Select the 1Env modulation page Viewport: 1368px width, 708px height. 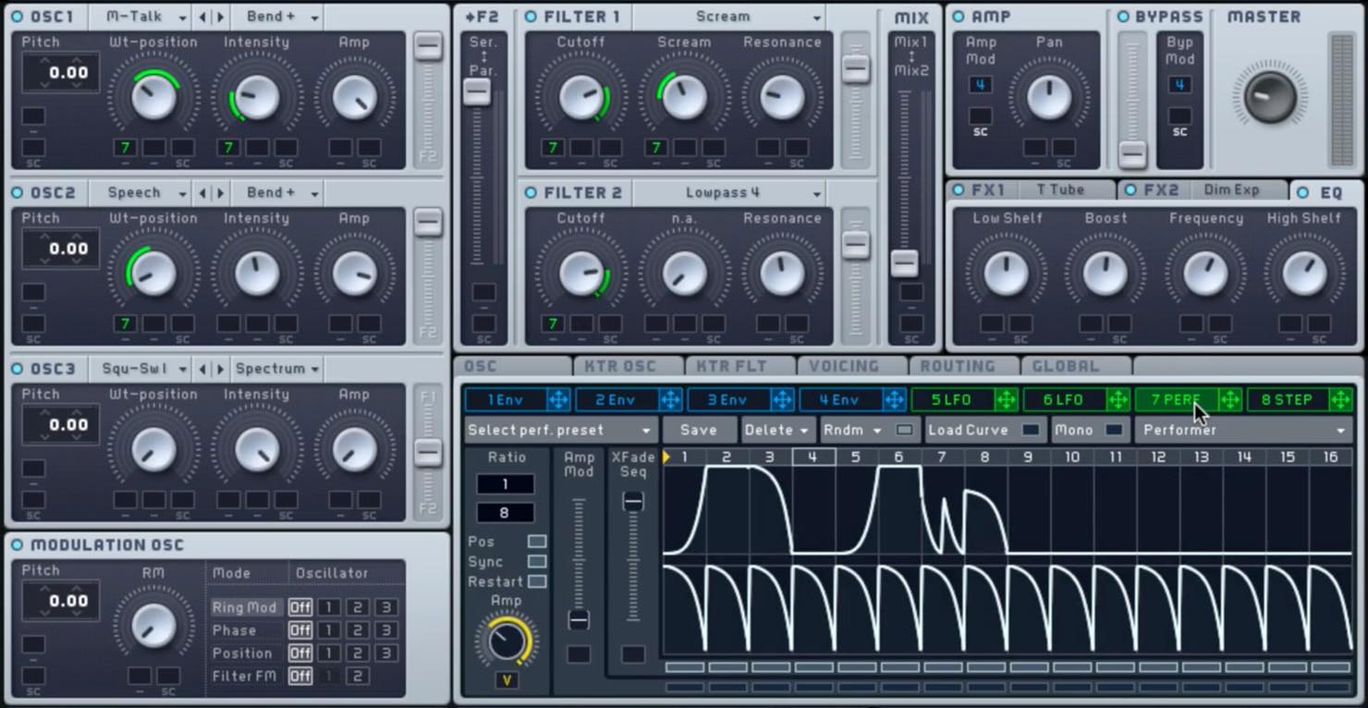pos(506,399)
